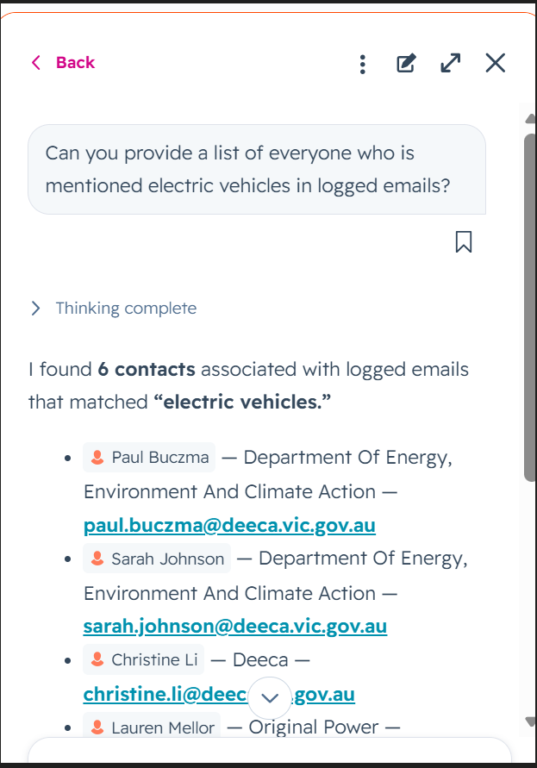Image resolution: width=537 pixels, height=768 pixels.
Task: Expand the Thinking complete section
Action: coord(114,308)
